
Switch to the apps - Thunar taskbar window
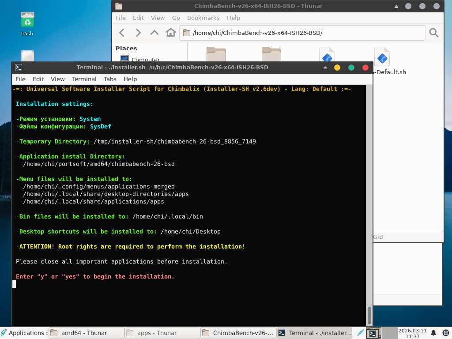161,333
